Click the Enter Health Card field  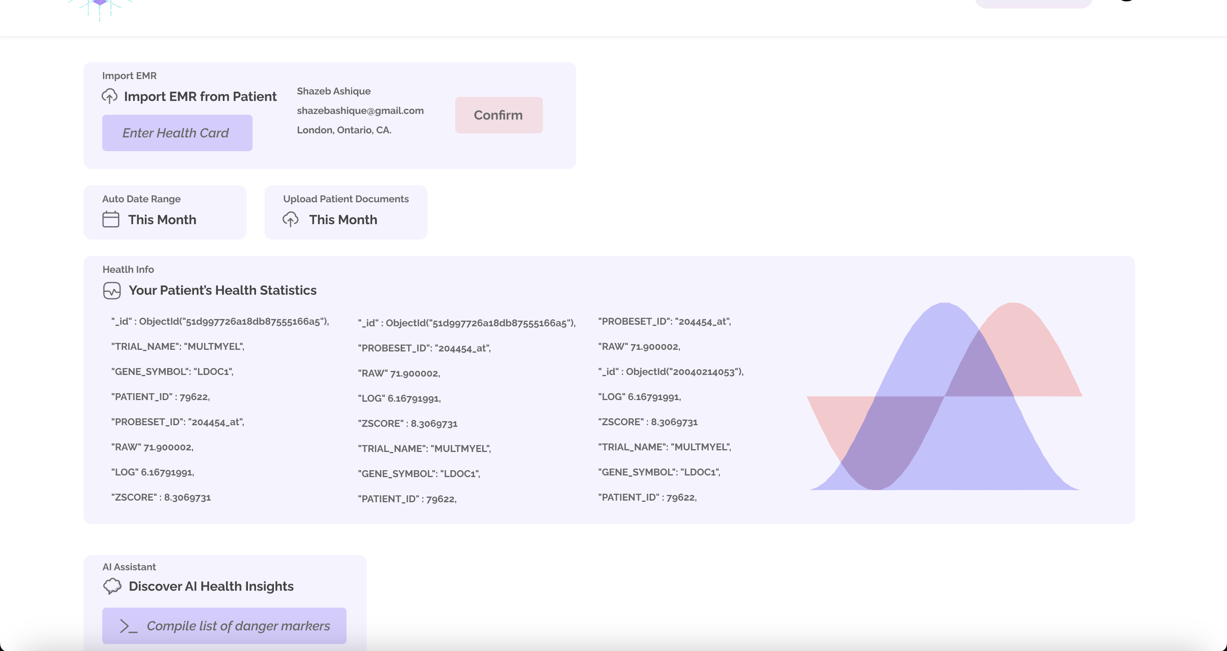(177, 133)
